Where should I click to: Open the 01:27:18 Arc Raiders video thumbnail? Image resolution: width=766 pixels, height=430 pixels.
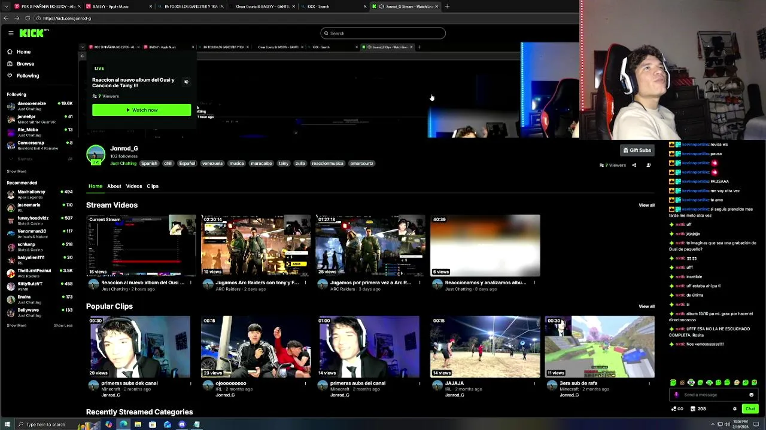pyautogui.click(x=370, y=245)
